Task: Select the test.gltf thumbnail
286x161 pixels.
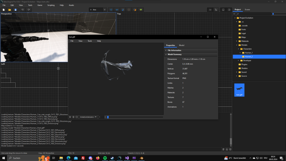Action: pyautogui.click(x=239, y=90)
